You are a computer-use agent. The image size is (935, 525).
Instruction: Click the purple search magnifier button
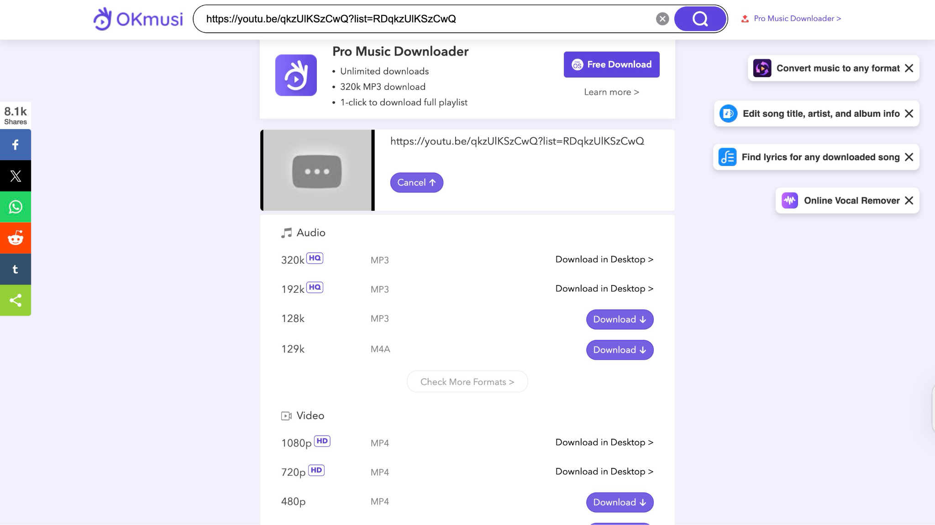700,19
